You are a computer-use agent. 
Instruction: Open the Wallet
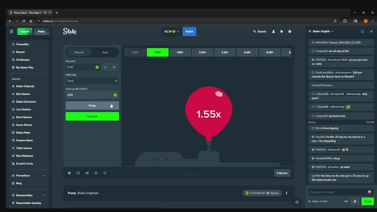click(x=189, y=32)
